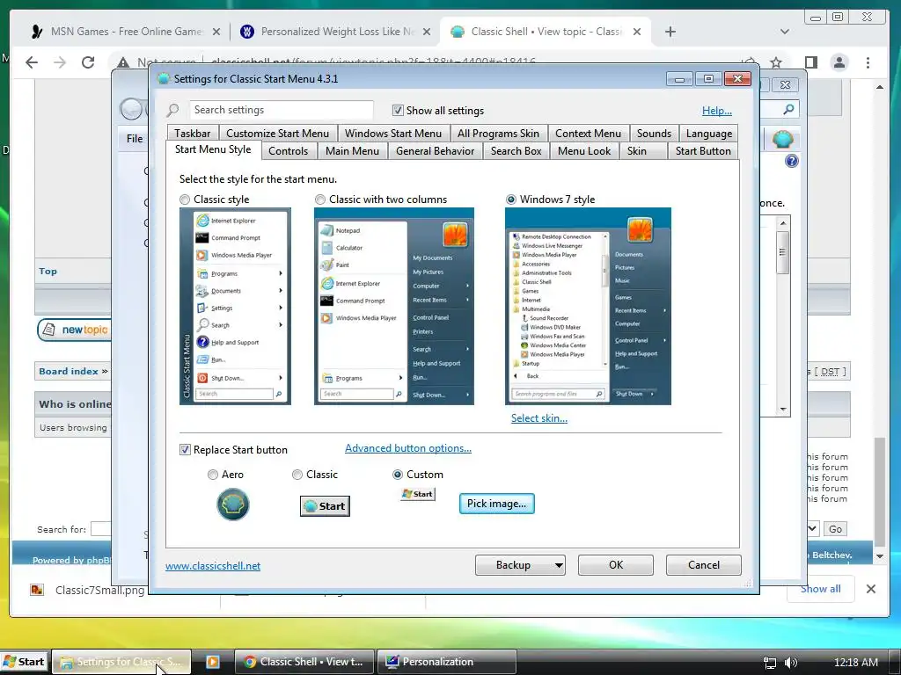Click the media player icon on taskbar
This screenshot has height=675, width=901.
(x=213, y=662)
